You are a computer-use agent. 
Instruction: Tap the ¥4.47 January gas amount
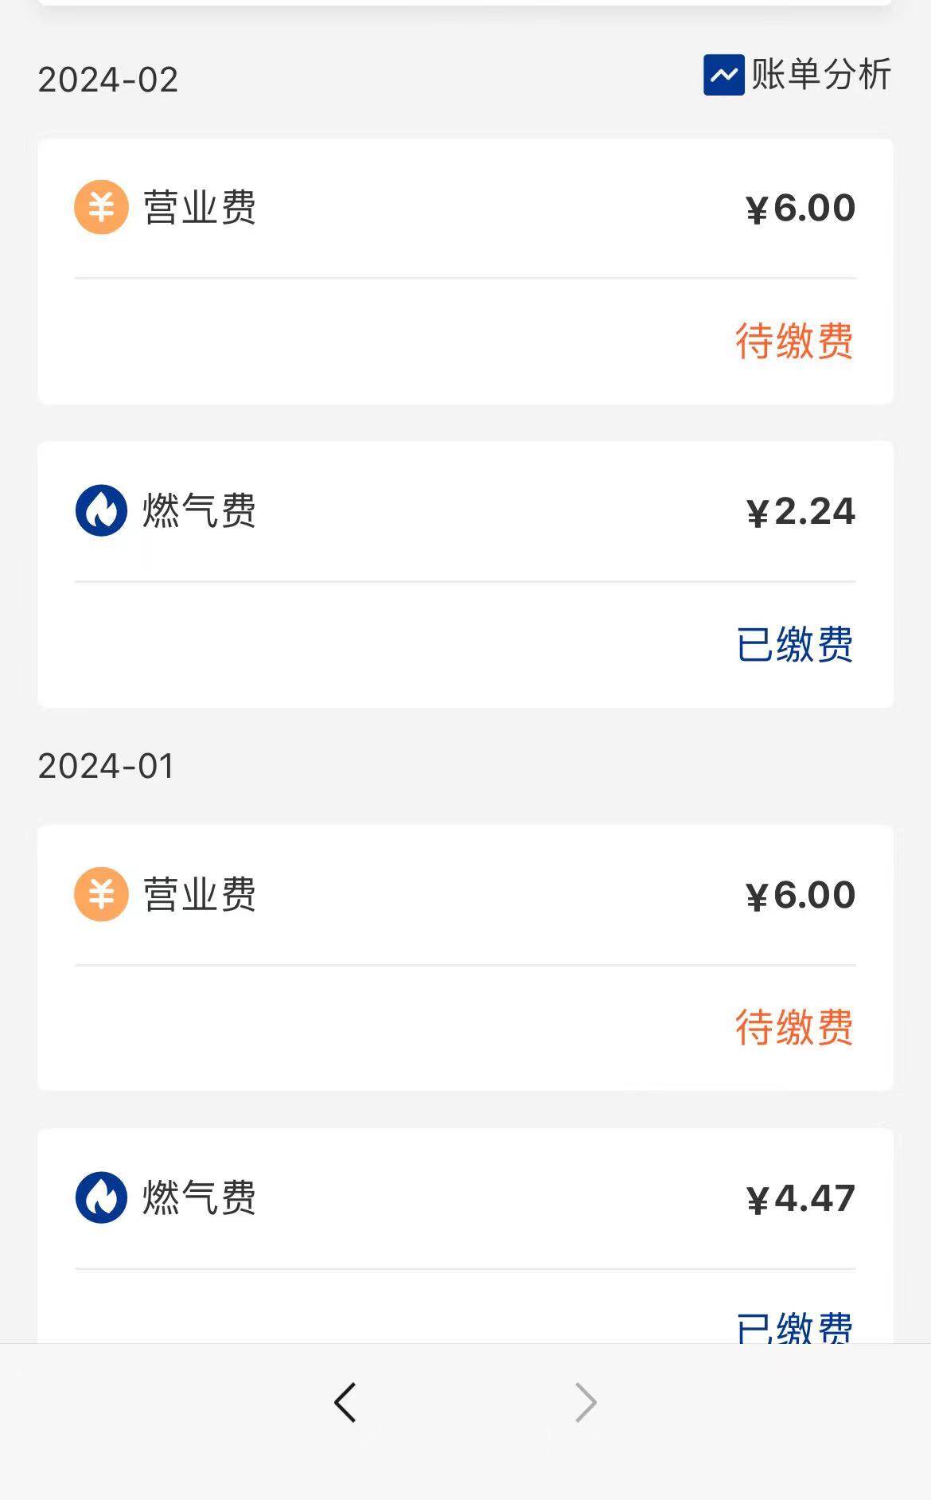point(801,1198)
